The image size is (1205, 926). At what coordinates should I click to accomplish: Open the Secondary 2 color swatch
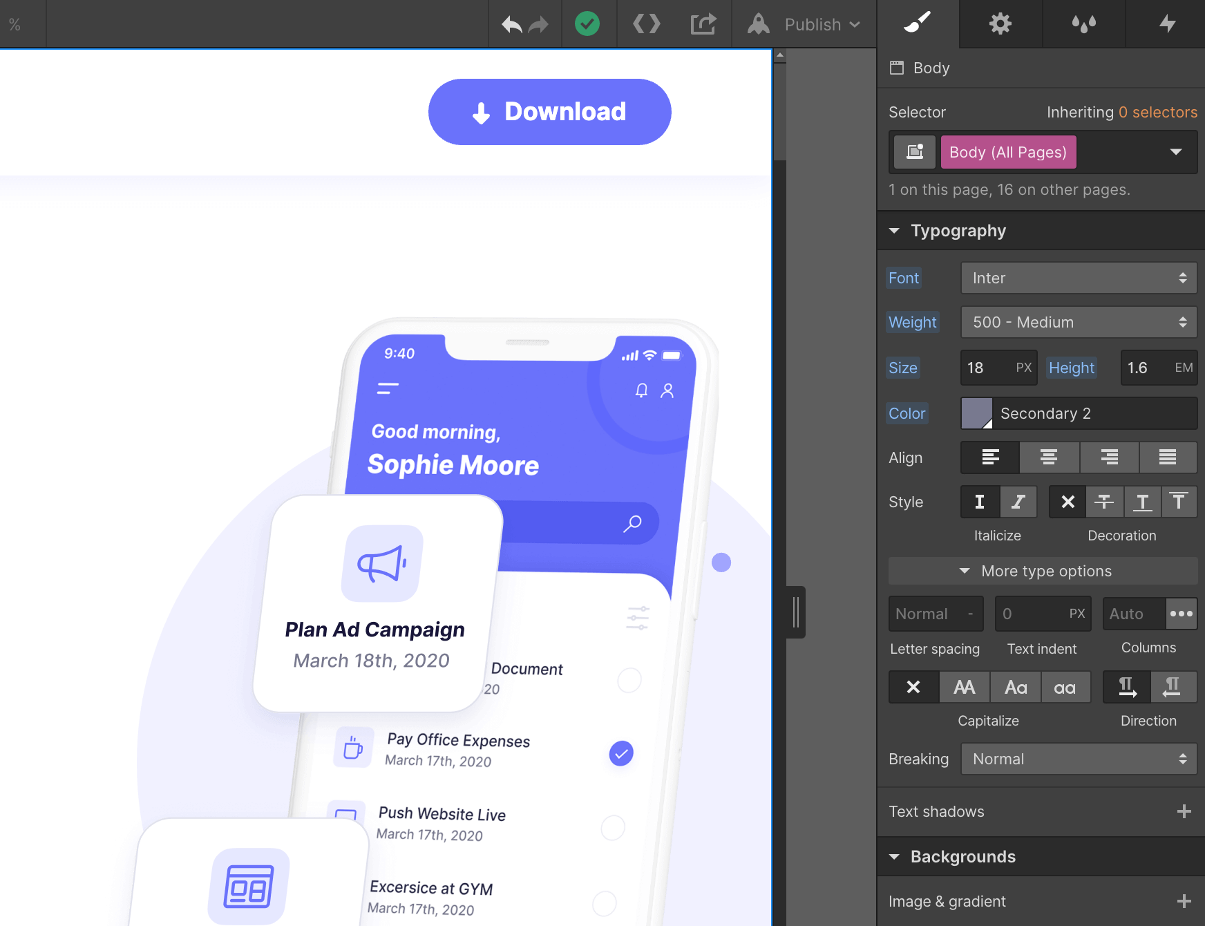coord(976,413)
